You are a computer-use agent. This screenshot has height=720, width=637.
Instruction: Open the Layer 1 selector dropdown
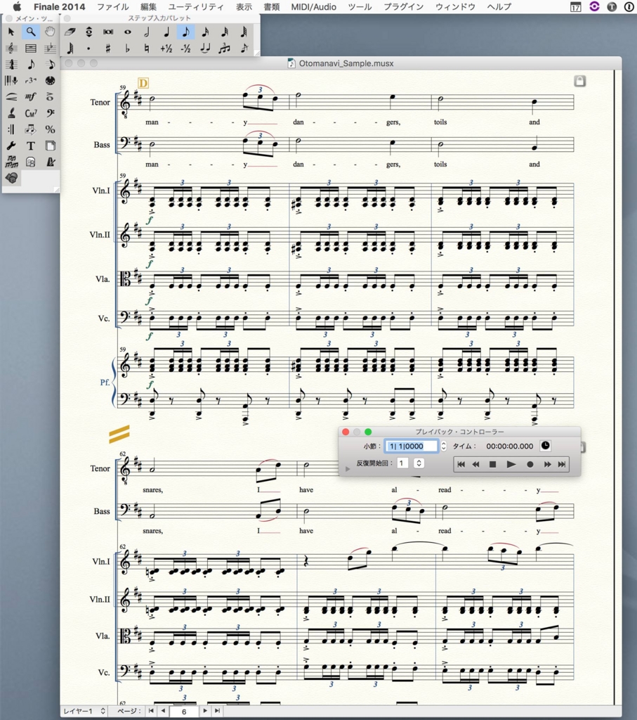click(84, 711)
